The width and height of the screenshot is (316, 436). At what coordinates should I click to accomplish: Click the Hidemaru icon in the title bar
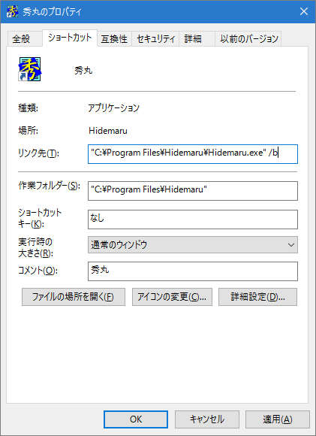coord(12,12)
